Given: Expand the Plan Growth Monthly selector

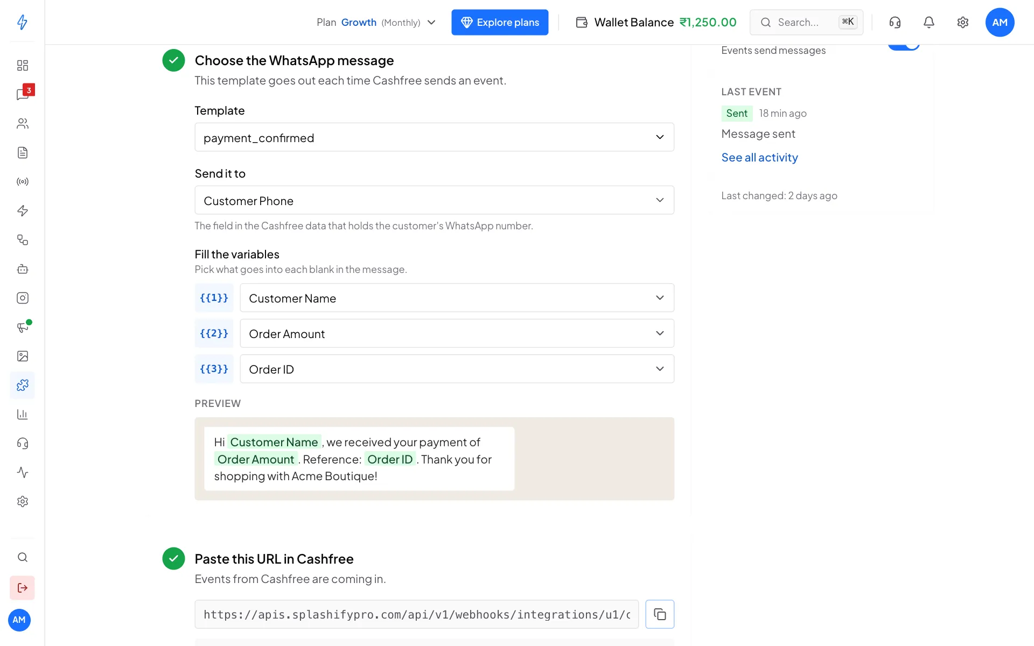Looking at the screenshot, I should pos(376,22).
